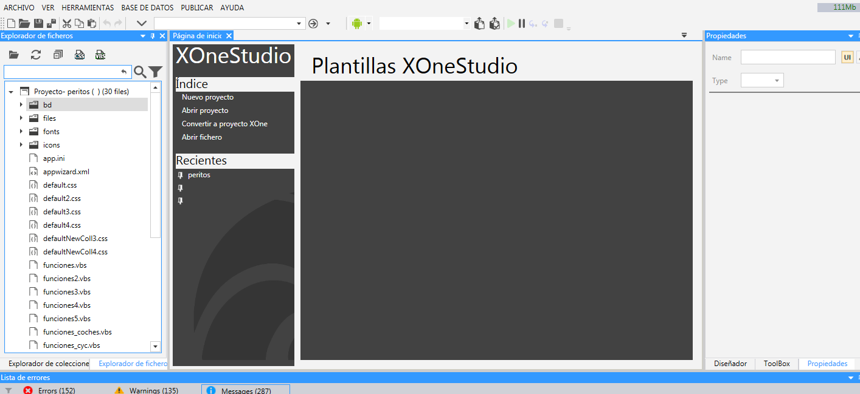Click the gray Stop square button
The width and height of the screenshot is (860, 394).
pyautogui.click(x=558, y=24)
